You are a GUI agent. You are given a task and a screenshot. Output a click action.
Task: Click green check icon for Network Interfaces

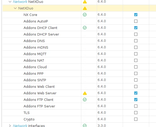[x=85, y=125]
